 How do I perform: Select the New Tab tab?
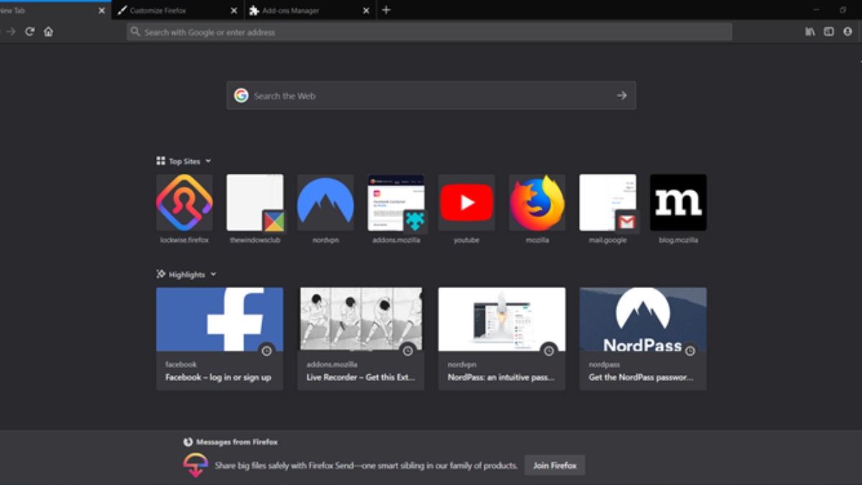(x=55, y=11)
